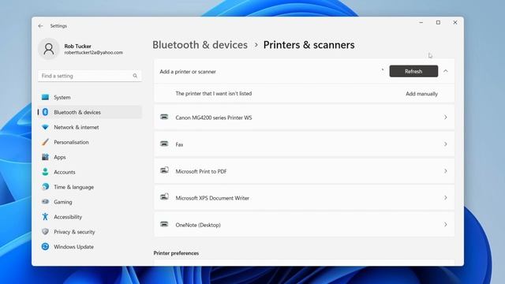Click the Apps icon in sidebar
Image resolution: width=505 pixels, height=284 pixels.
coord(45,157)
